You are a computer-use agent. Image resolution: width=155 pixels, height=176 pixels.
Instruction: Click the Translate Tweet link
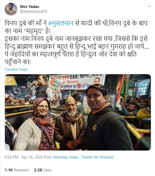point(16,70)
